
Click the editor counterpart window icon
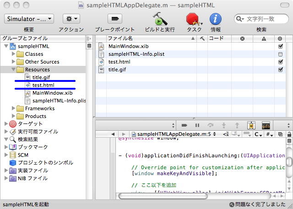280,134
